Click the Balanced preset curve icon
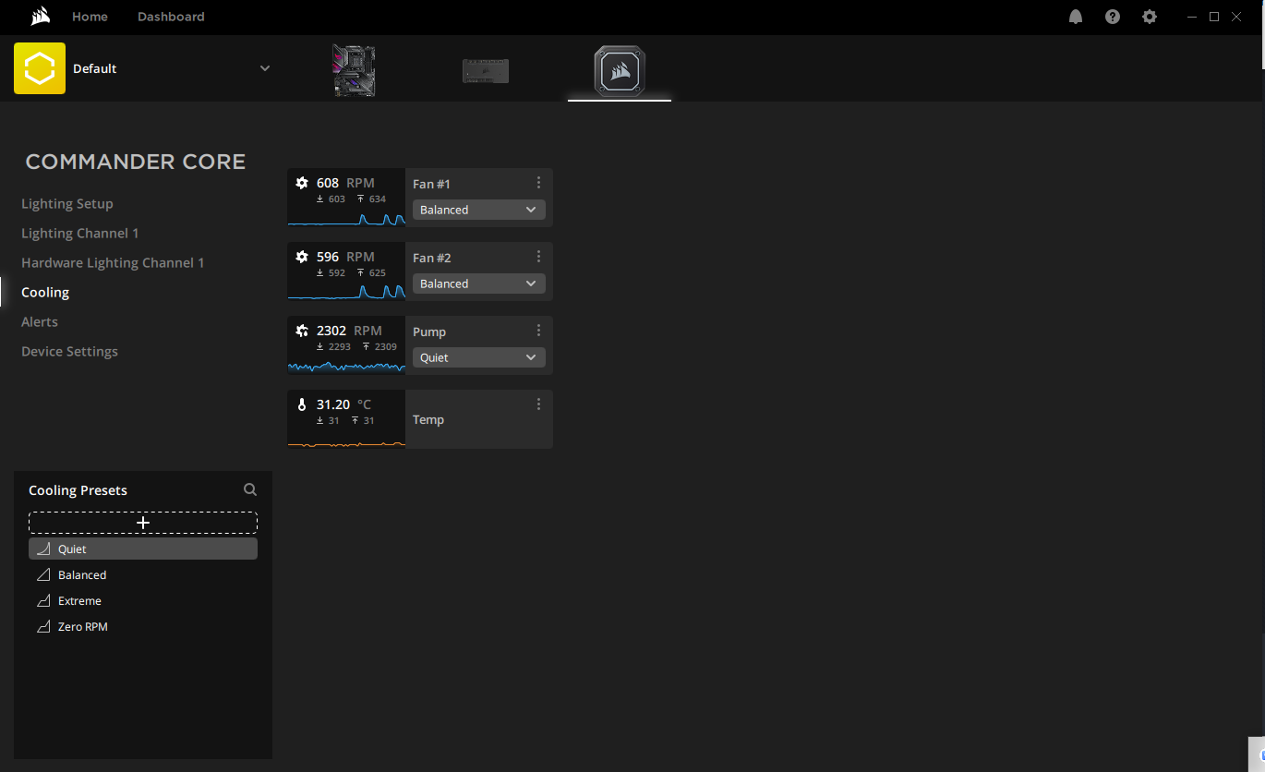 click(43, 574)
